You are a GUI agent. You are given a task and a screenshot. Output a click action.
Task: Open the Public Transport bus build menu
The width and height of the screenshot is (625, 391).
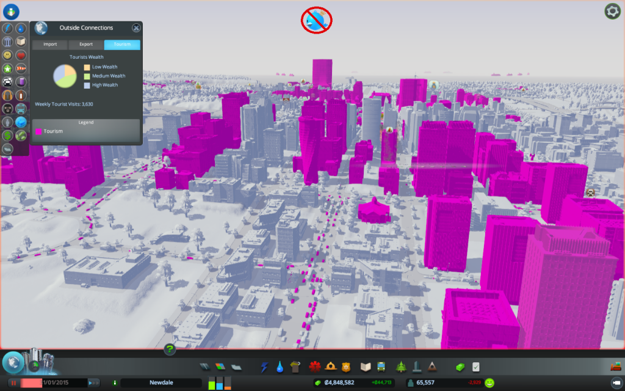pos(381,367)
